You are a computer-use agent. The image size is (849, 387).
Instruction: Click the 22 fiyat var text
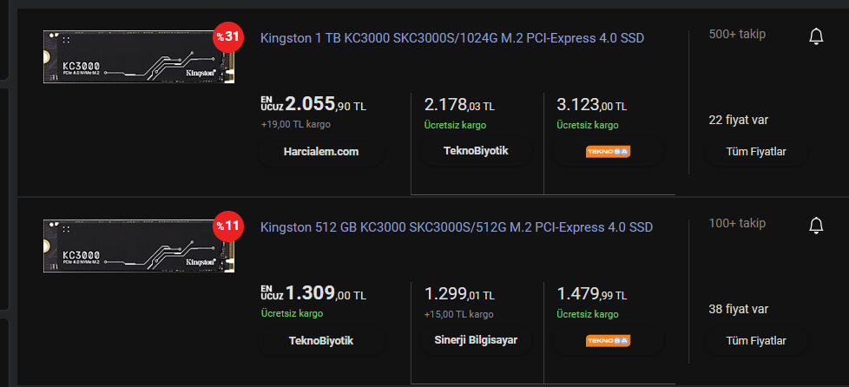(739, 120)
